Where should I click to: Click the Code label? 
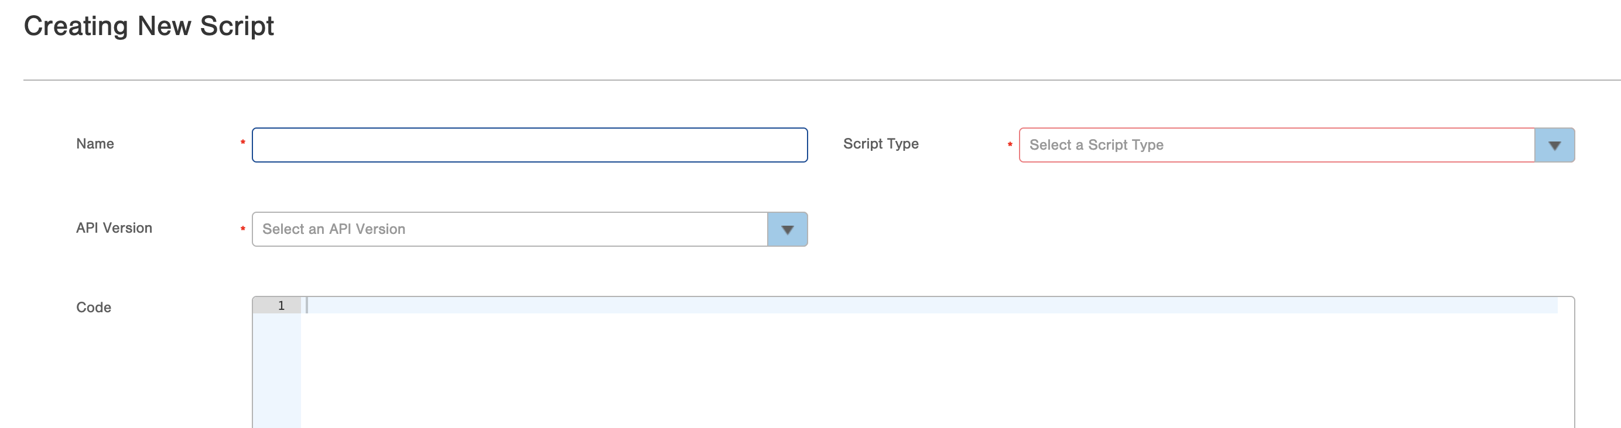[x=94, y=308]
